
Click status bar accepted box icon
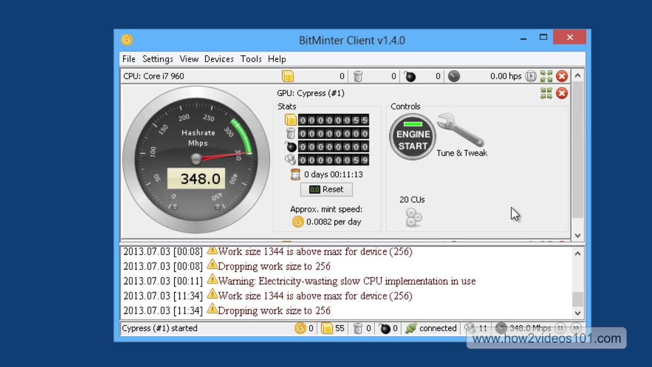click(327, 328)
